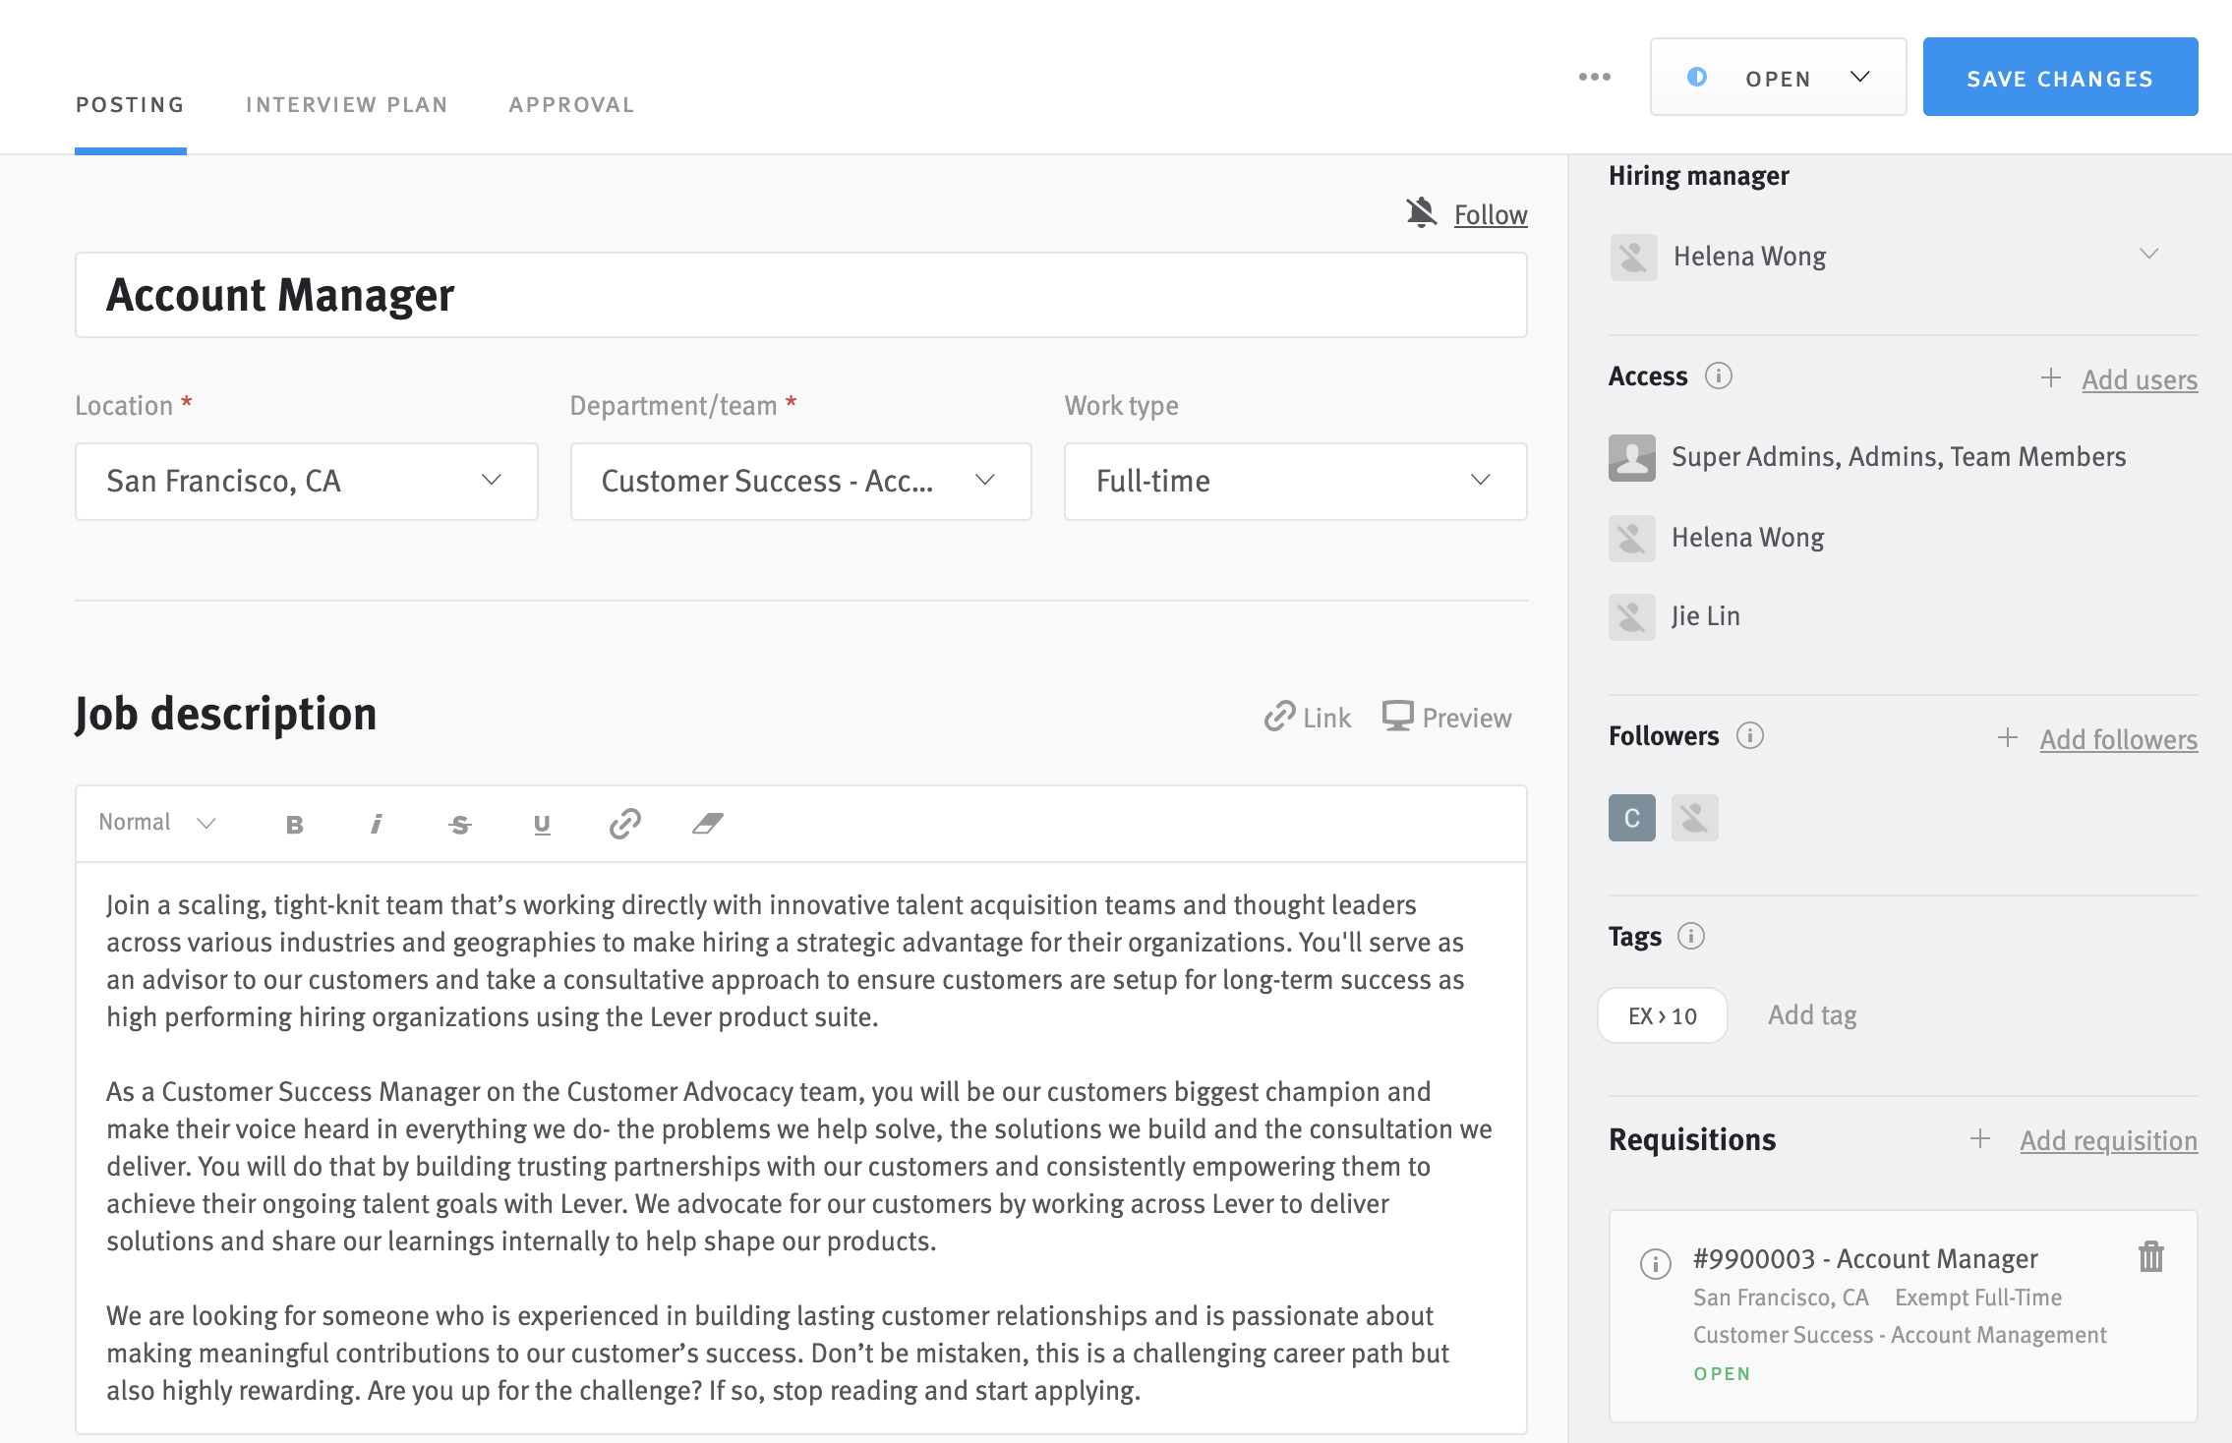The image size is (2232, 1443).
Task: Click the grey placeholder follower avatar
Action: click(1695, 818)
